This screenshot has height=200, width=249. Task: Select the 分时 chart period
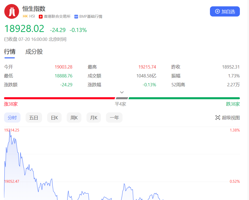12,118
